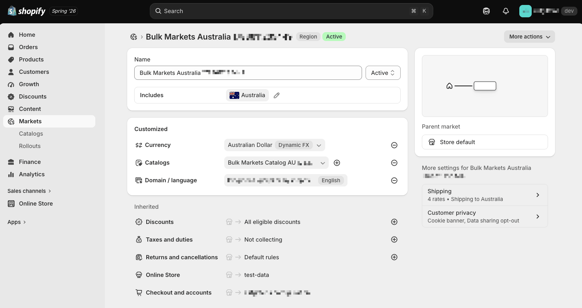
Task: Click 'test-data' Online Store value
Action: pos(256,275)
